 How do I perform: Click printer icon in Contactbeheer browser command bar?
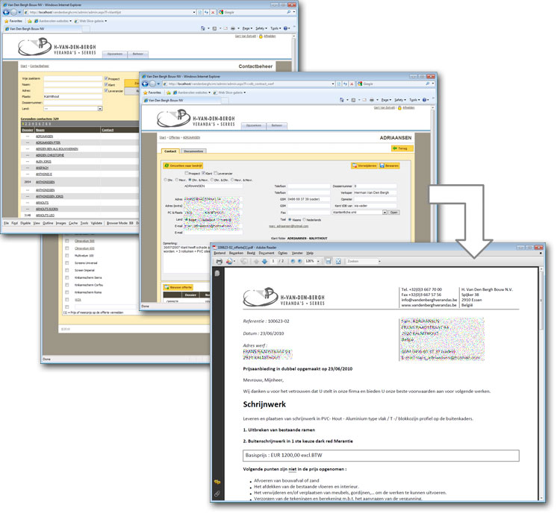tap(233, 28)
